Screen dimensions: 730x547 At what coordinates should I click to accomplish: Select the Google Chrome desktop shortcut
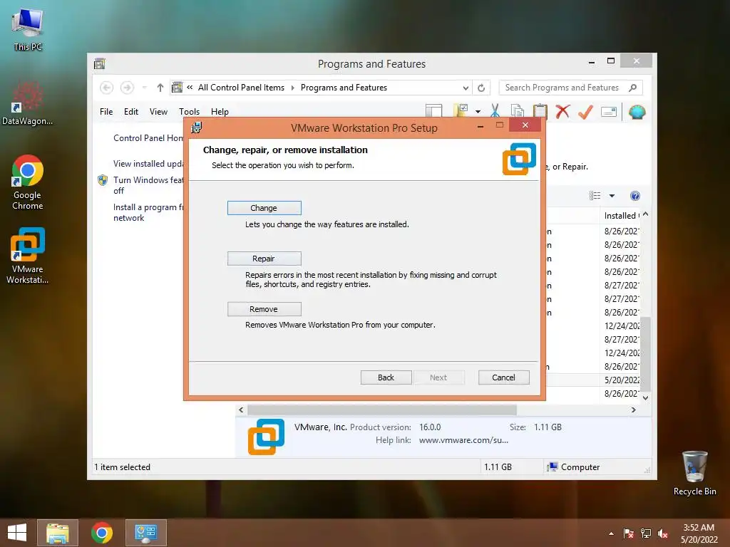pos(28,182)
